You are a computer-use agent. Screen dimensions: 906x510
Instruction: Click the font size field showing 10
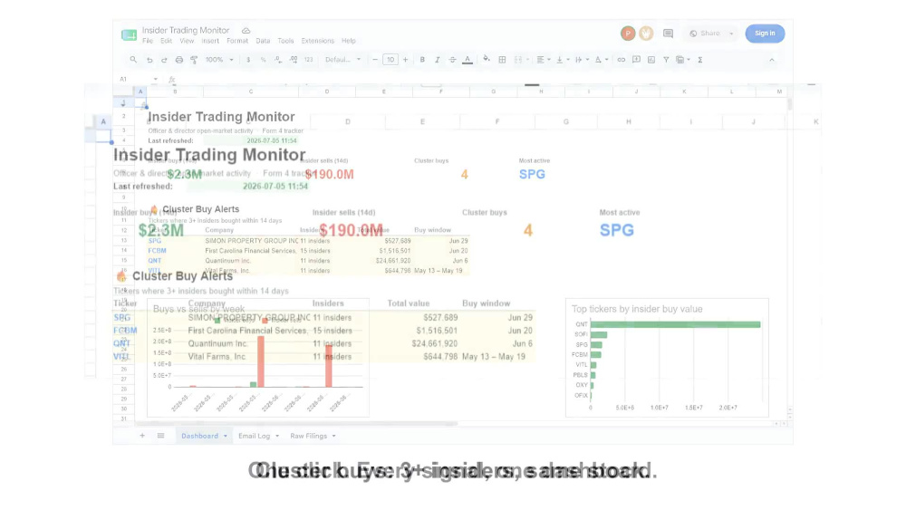pos(390,60)
